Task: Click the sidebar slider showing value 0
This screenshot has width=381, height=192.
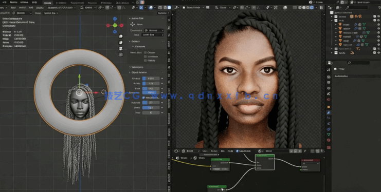Action: point(151,112)
